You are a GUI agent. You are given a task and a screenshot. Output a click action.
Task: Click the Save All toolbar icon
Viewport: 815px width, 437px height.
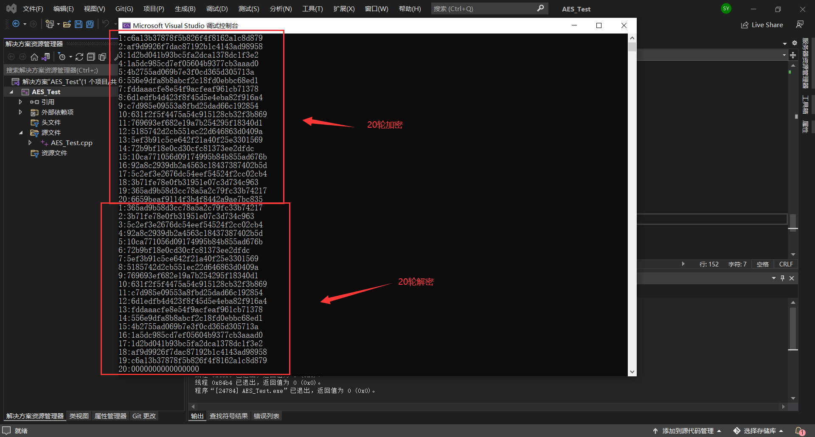tap(90, 24)
